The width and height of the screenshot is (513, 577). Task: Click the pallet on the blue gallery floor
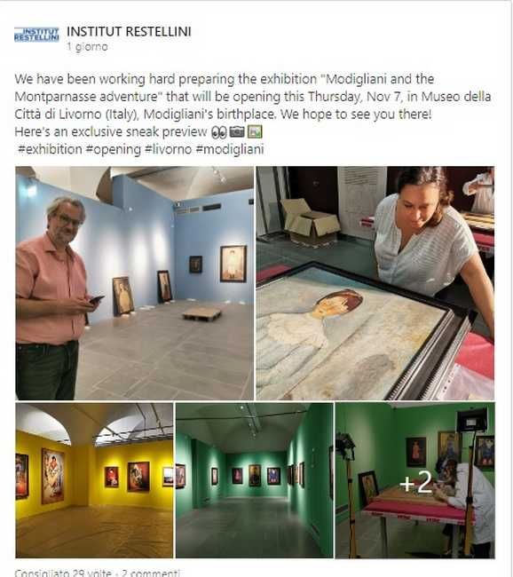(x=202, y=313)
